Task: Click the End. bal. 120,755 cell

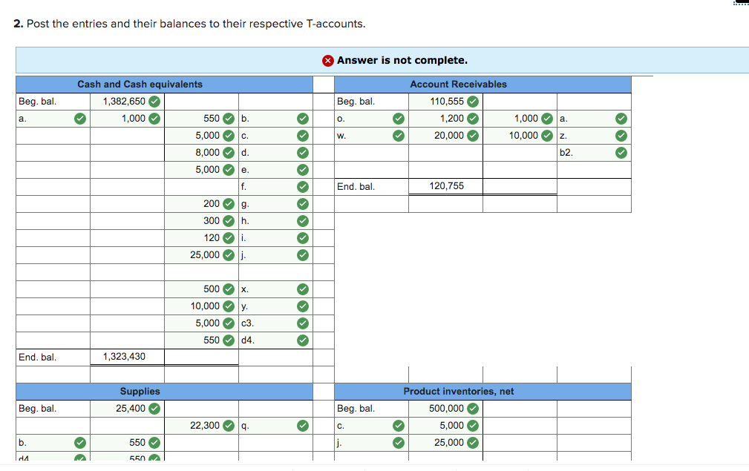Action: (445, 186)
